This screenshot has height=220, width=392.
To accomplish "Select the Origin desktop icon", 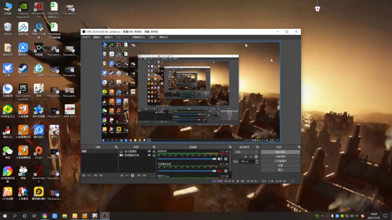I will click(39, 153).
